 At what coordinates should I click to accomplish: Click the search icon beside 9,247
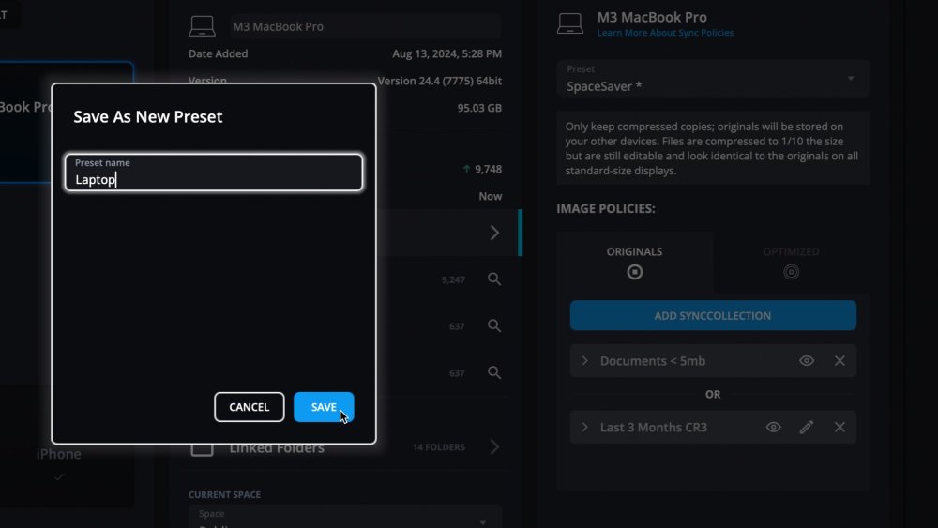point(494,279)
